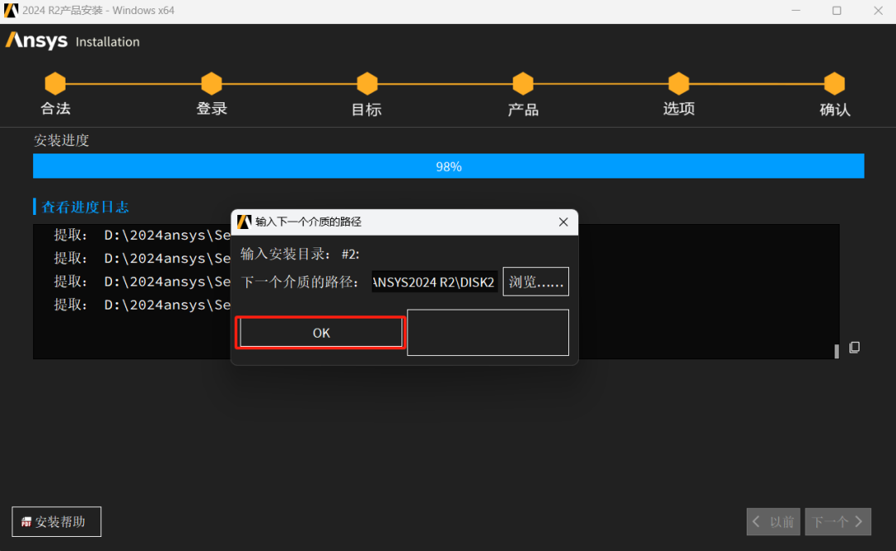The image size is (896, 551).
Task: Select the 合法 step hexagon
Action: pyautogui.click(x=56, y=84)
